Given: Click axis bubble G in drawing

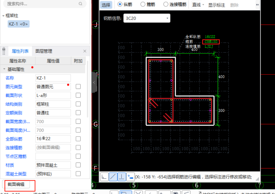Looking at the screenshot, I should [x=96, y=124].
